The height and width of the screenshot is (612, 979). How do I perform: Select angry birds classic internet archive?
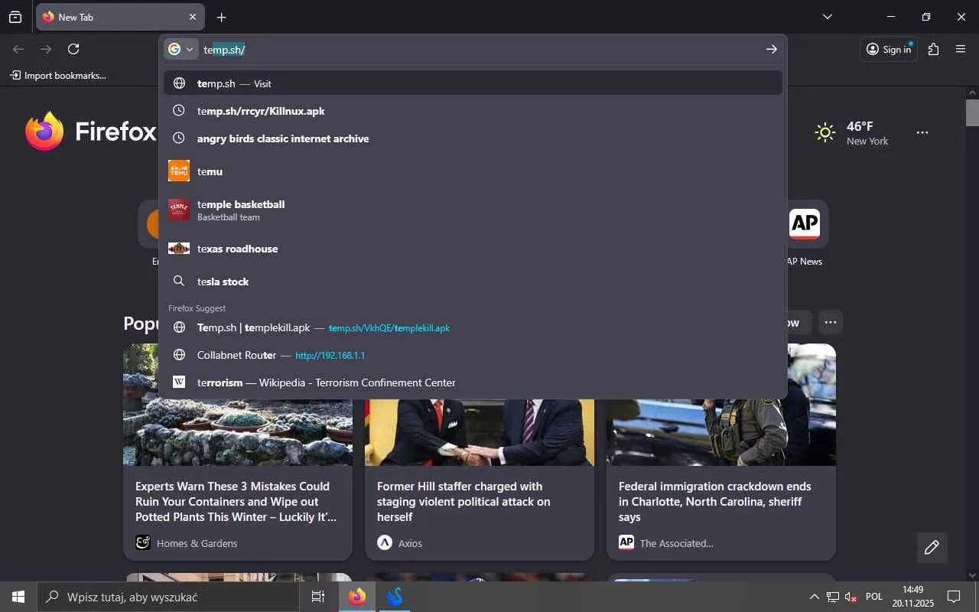(x=473, y=138)
